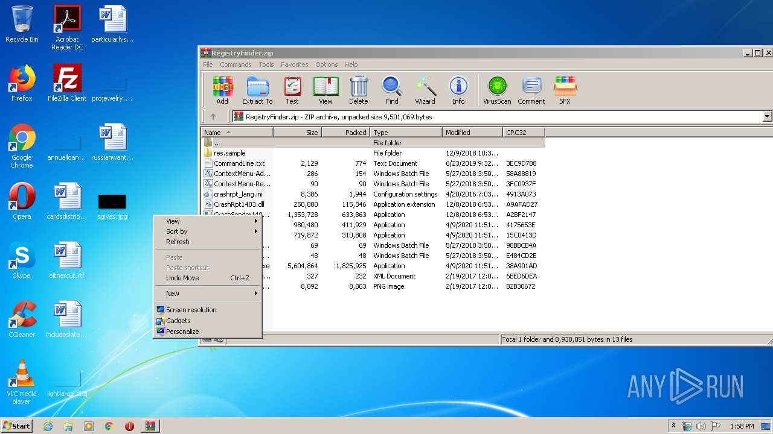Click the VirusScan bug icon
This screenshot has width=773, height=434.
497,90
